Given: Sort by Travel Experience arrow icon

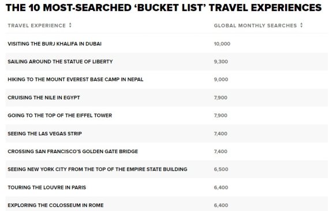Looking at the screenshot, I should click(x=70, y=25).
